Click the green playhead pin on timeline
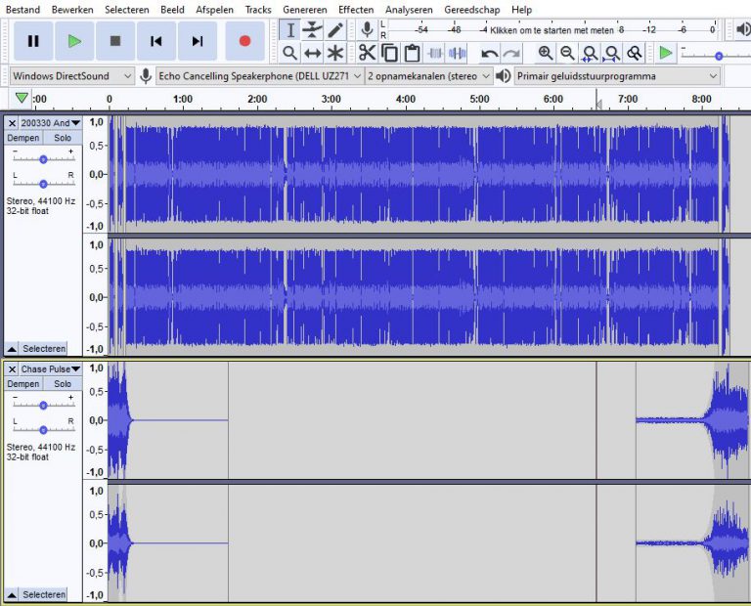 pyautogui.click(x=22, y=98)
